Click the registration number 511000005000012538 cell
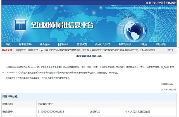The image size is (179, 117). 51,111
